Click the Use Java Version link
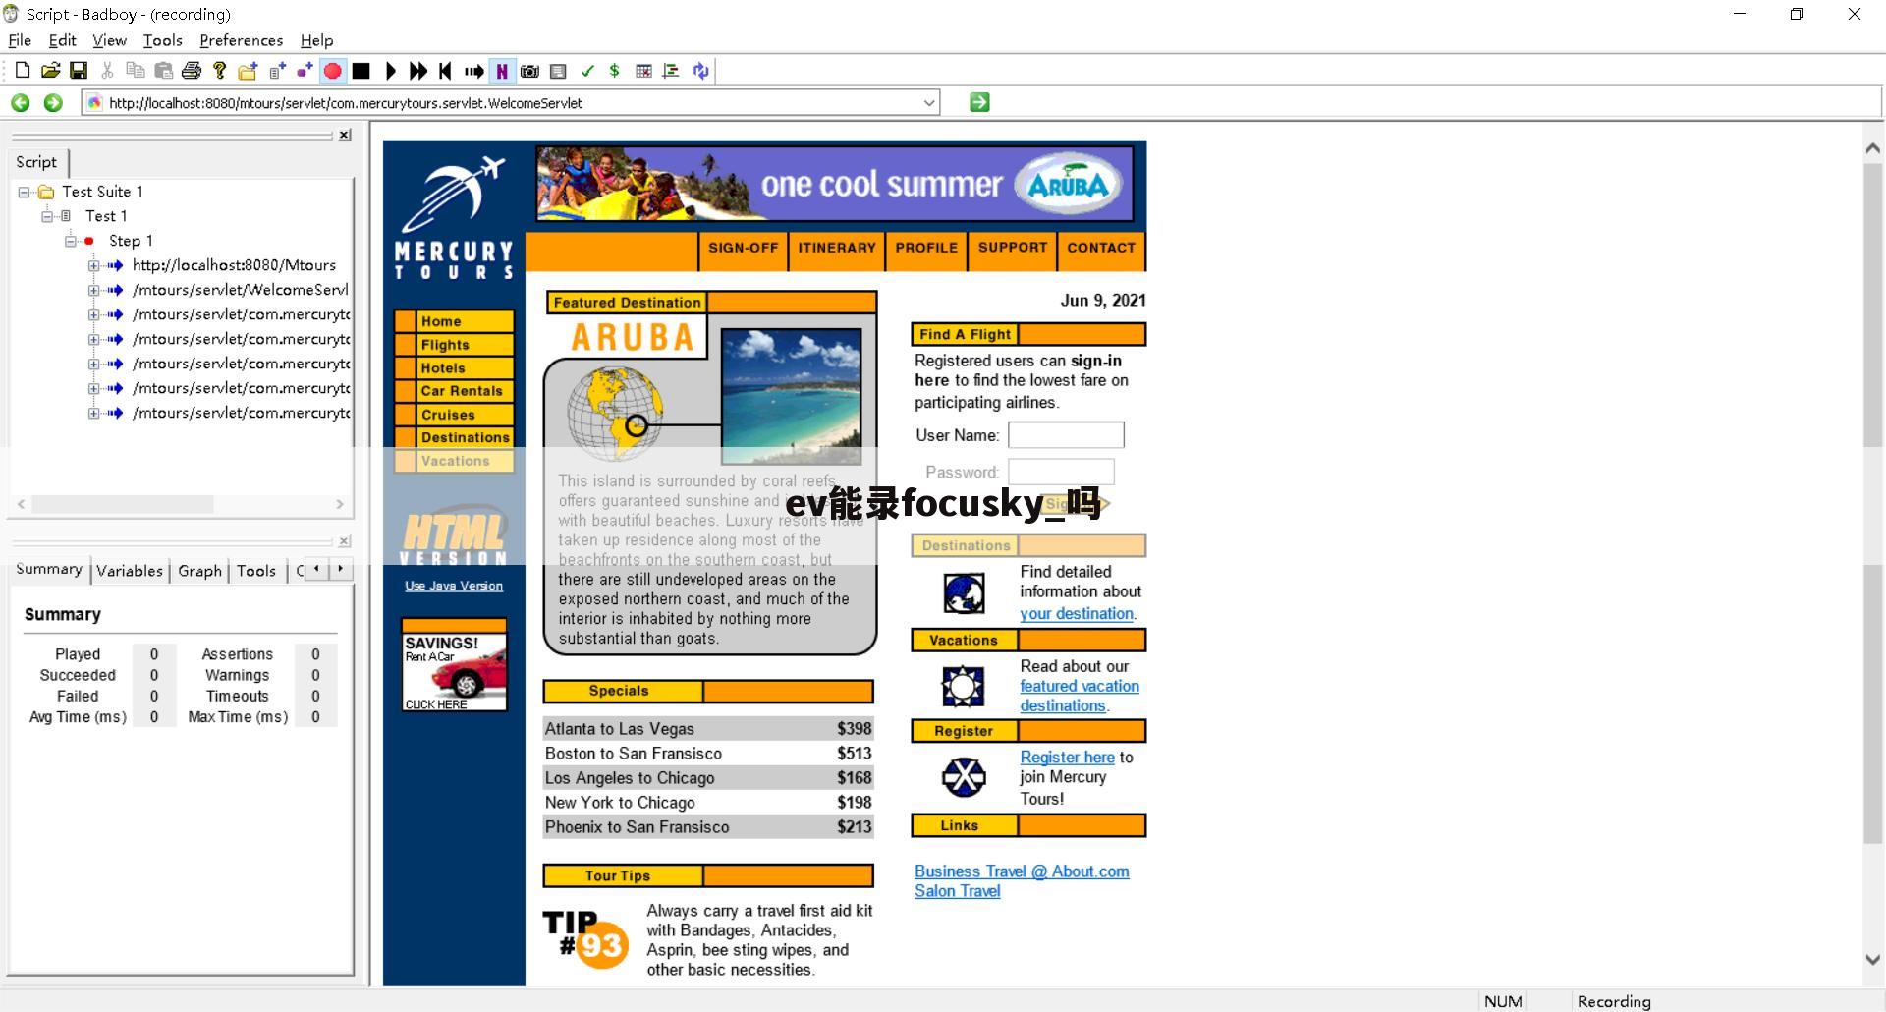 (454, 586)
